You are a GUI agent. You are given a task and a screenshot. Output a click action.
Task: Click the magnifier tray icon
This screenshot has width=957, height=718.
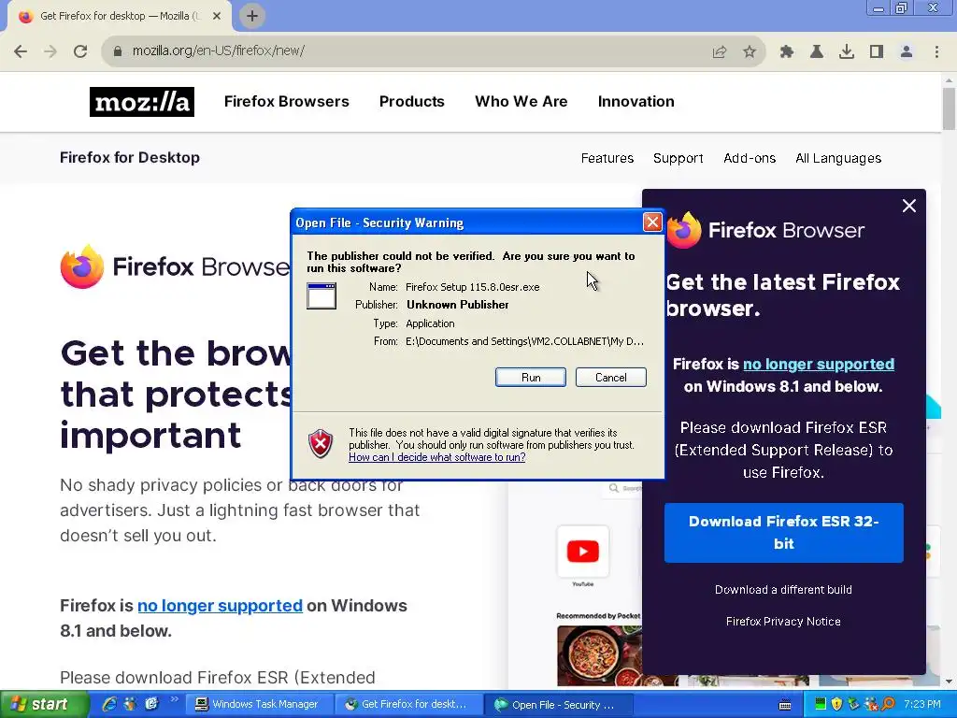coord(888,704)
